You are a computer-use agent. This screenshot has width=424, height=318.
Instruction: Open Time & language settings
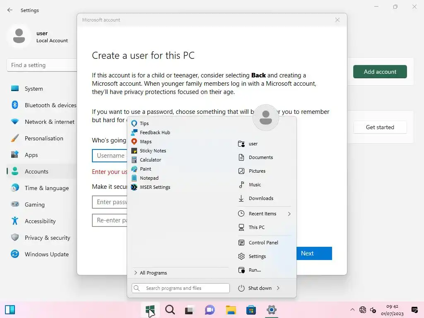42,188
